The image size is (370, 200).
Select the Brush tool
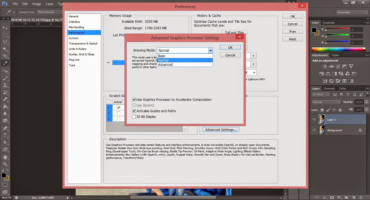5,78
